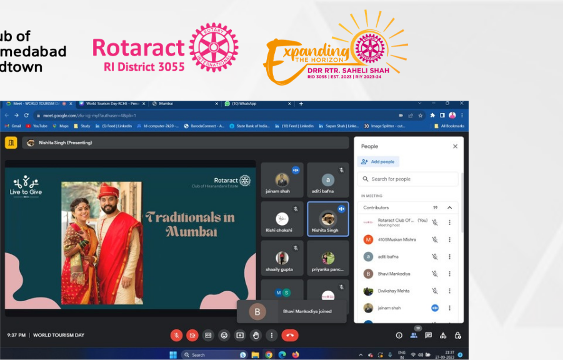Click Add people button
Viewport: 563px width, 360px height.
click(378, 162)
